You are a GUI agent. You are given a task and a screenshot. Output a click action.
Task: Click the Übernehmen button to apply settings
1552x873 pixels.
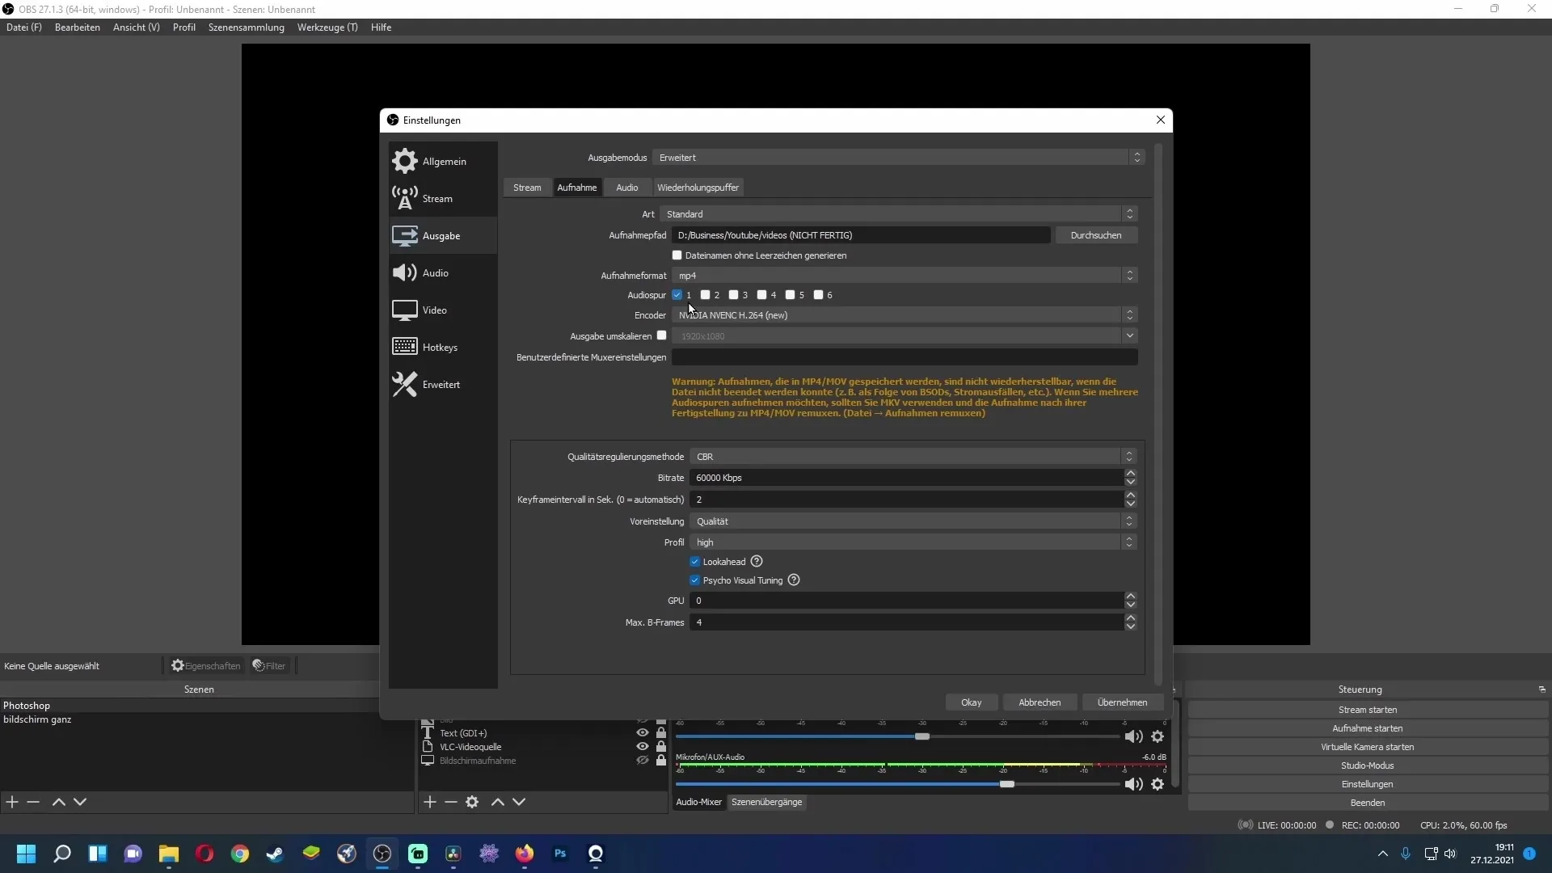1121,702
